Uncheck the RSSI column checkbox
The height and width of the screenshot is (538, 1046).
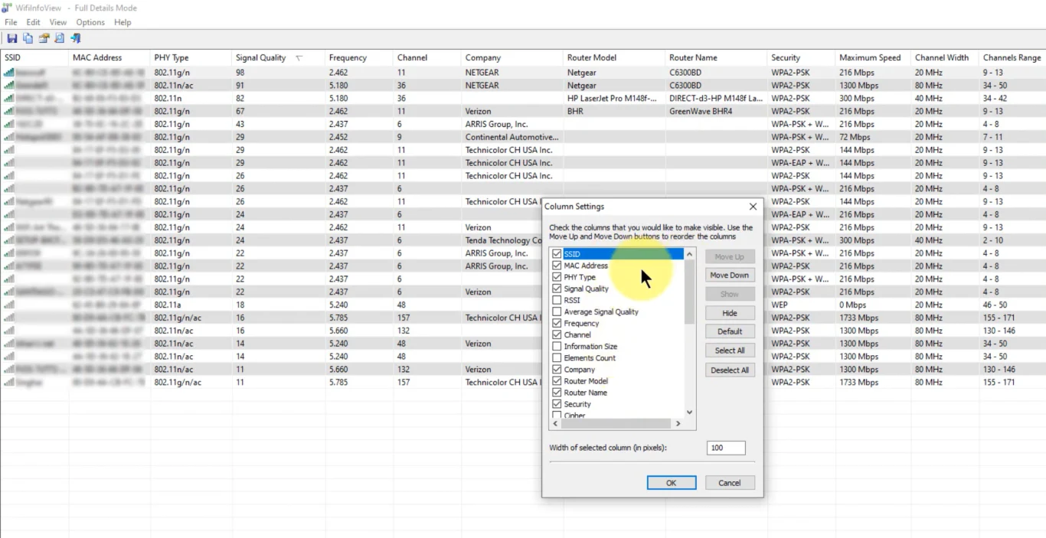pyautogui.click(x=555, y=300)
